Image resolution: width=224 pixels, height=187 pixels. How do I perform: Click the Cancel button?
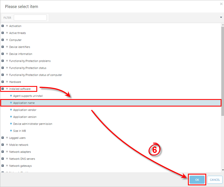(x=215, y=180)
